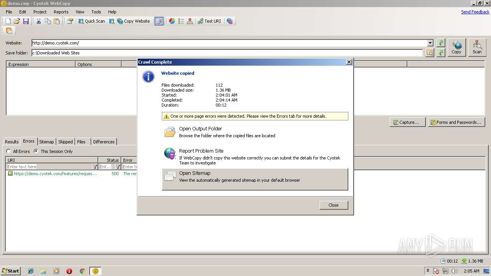Start a Quick Scan from toolbar

92,21
